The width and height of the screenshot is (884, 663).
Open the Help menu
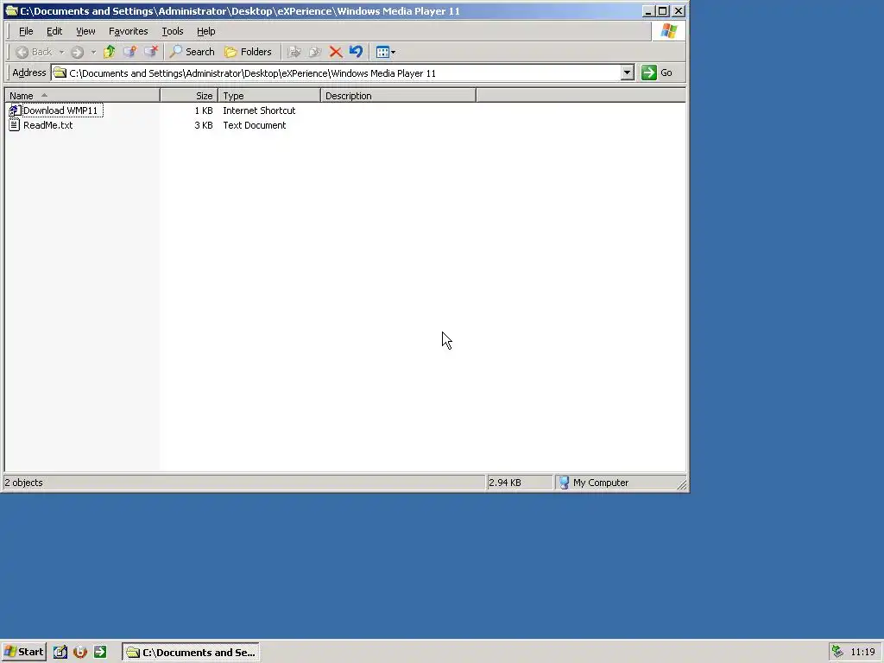point(205,32)
